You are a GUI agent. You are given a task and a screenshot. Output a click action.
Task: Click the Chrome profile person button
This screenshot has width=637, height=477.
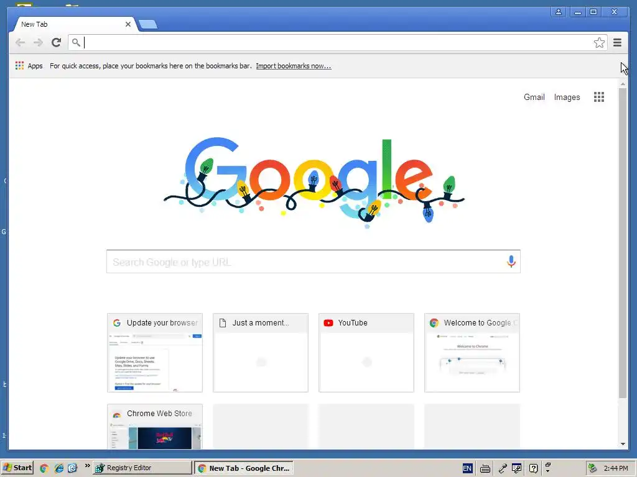coord(559,12)
